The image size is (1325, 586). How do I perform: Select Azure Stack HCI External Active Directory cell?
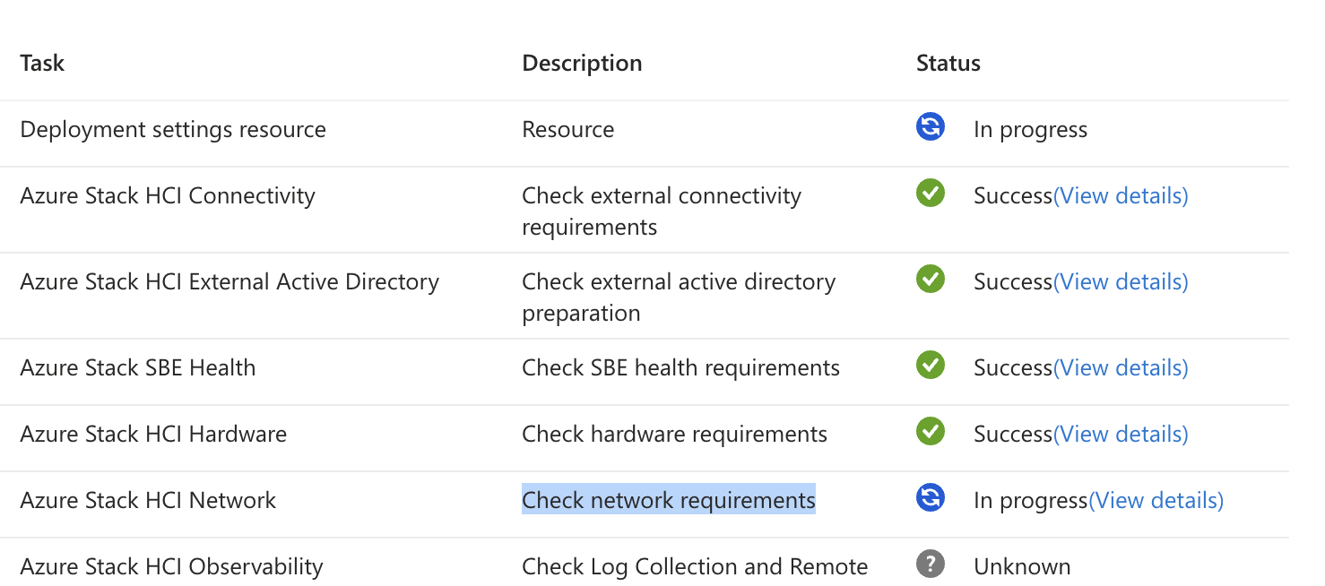pos(229,281)
